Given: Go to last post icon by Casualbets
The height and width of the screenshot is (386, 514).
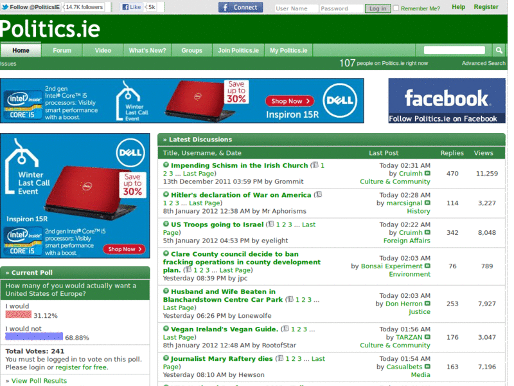Looking at the screenshot, I should (427, 366).
